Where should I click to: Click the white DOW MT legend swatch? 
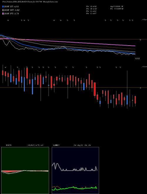tap(3, 10)
